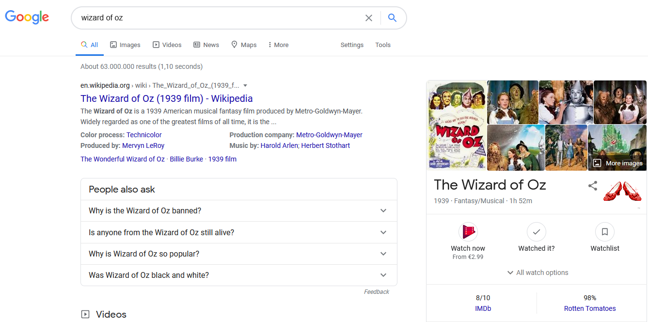Open the Wizard of Oz movie poster thumbnail
This screenshot has height=322, width=648.
(x=457, y=126)
